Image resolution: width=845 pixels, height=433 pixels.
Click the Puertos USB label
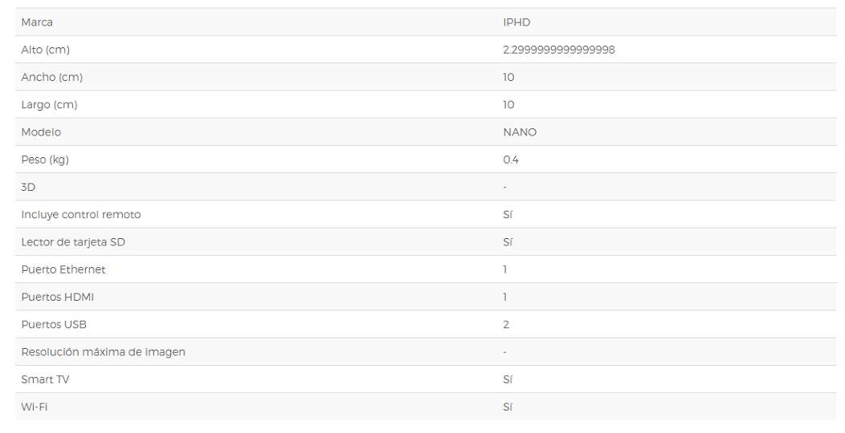53,324
